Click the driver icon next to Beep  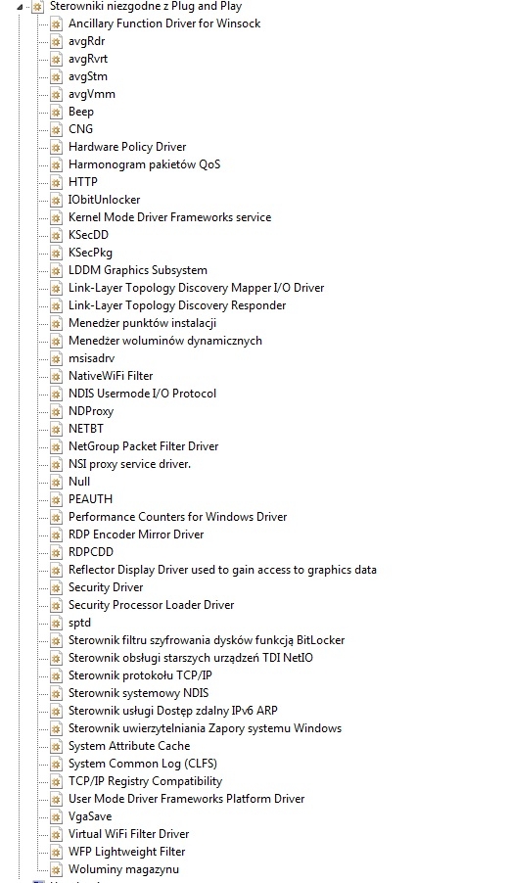[x=56, y=112]
